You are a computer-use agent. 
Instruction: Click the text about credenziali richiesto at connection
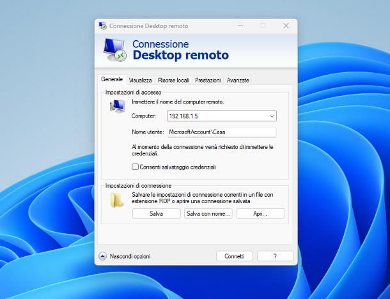[203, 150]
